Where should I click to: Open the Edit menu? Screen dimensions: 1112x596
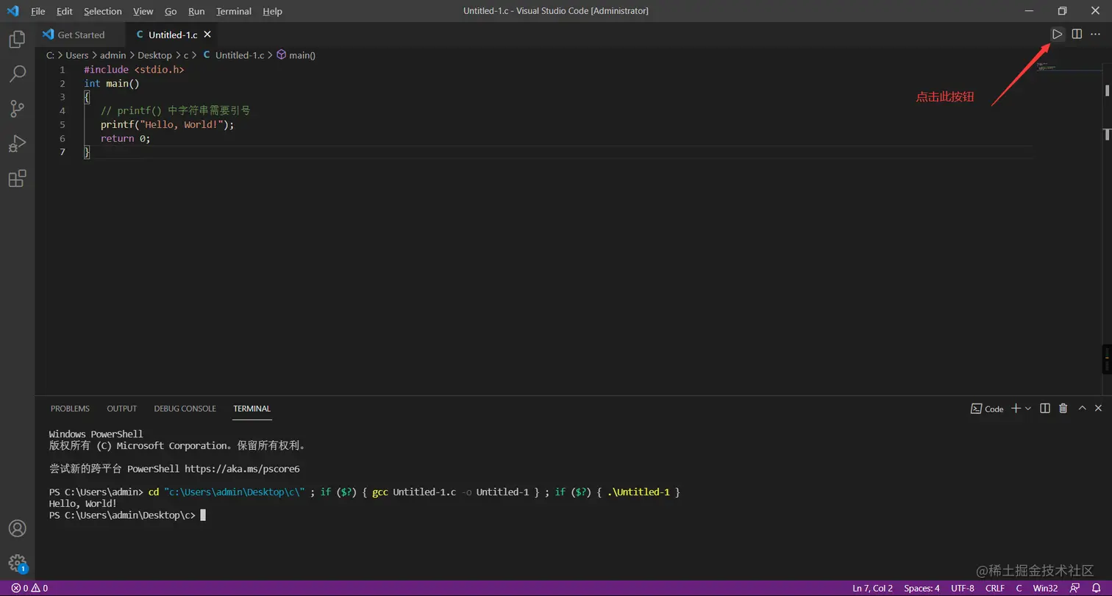[64, 11]
